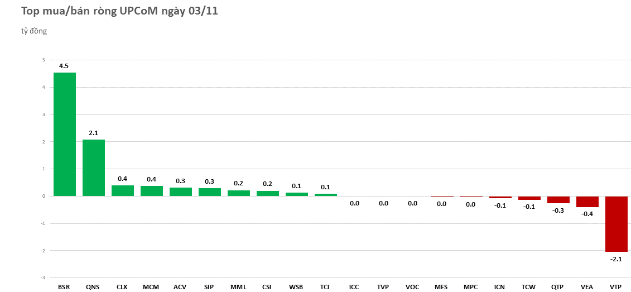Click the ICC axis label
This screenshot has width=631, height=292.
[354, 287]
